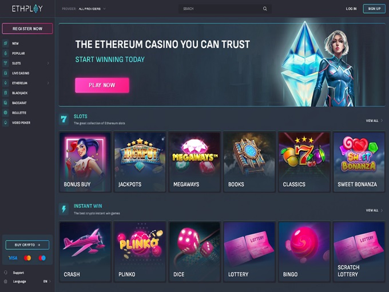Click the Live Casino sidebar icon
This screenshot has width=389, height=292.
6,73
